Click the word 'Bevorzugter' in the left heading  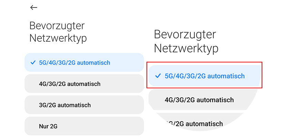pyautogui.click(x=57, y=26)
